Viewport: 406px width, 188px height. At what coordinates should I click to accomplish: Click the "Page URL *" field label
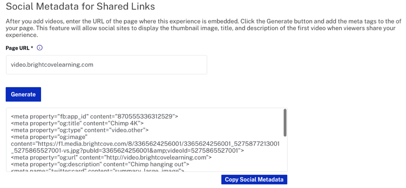[19, 48]
